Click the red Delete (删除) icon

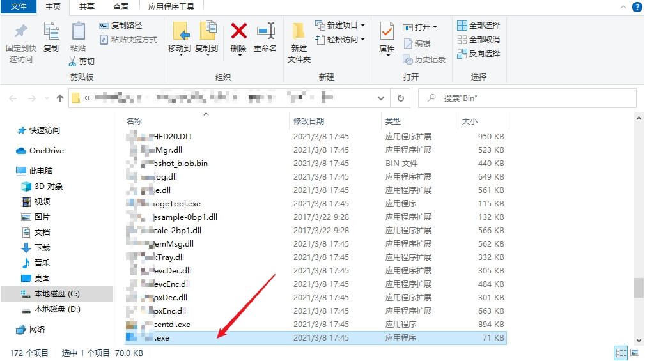click(238, 31)
